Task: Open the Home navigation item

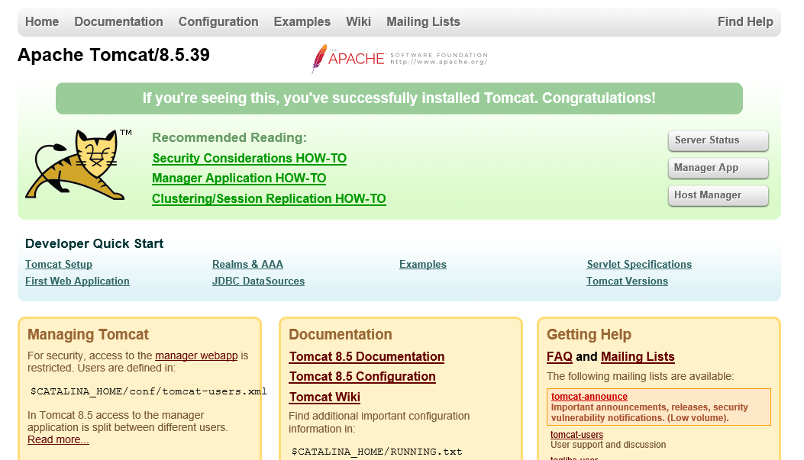Action: [42, 21]
